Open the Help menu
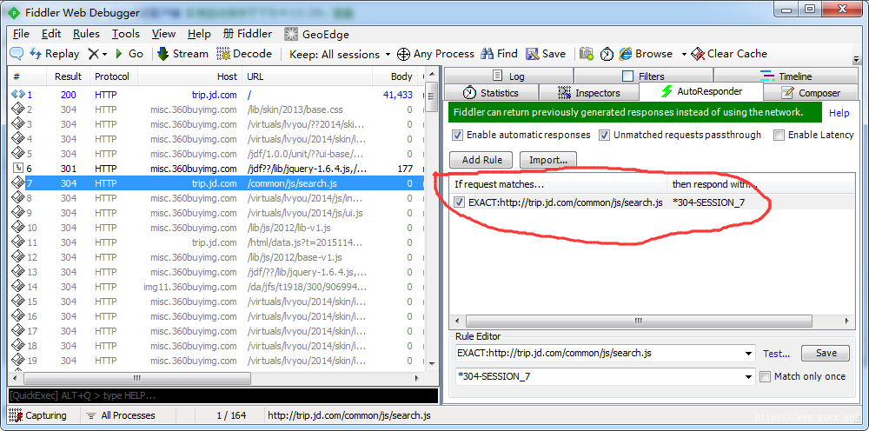The image size is (869, 431). click(199, 34)
